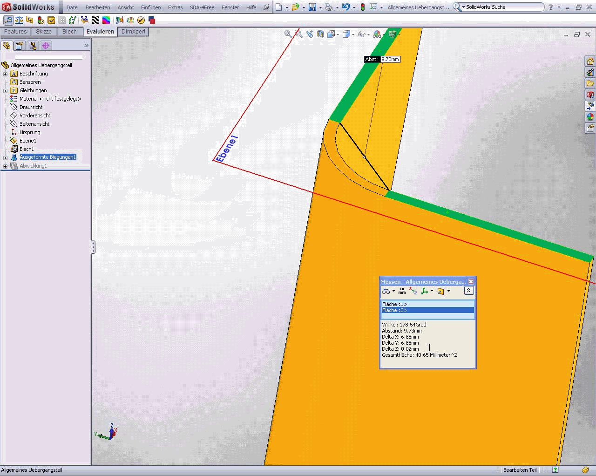Open the Einfügen menu
Screen dimensions: 596x476
(x=151, y=7)
